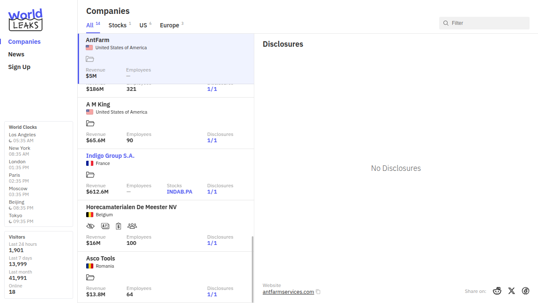Select Horecamaterialen De Meester NV company name

[132, 207]
